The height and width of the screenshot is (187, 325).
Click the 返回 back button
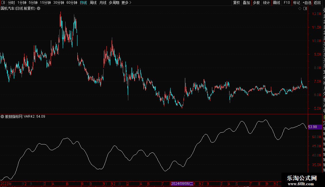click(317, 3)
